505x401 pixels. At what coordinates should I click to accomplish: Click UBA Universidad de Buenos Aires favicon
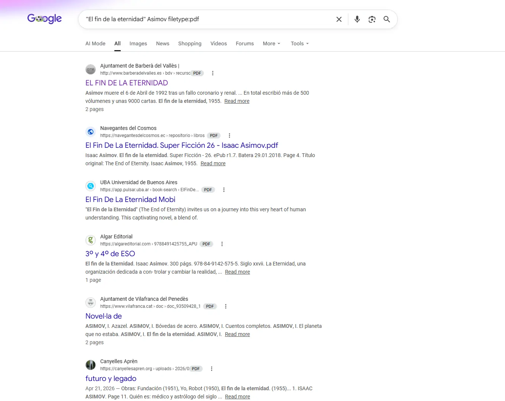click(x=91, y=186)
